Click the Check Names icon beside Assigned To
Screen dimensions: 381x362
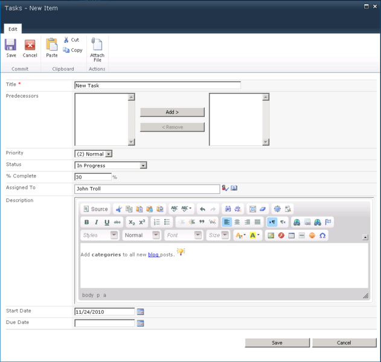[x=225, y=188]
